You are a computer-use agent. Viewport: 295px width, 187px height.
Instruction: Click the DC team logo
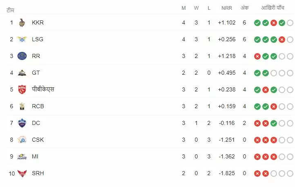22,123
